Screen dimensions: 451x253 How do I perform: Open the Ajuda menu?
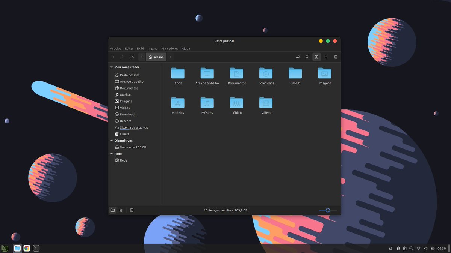186,48
